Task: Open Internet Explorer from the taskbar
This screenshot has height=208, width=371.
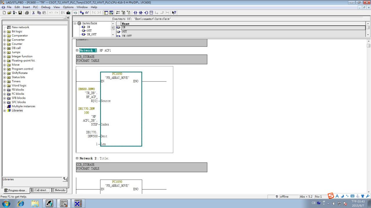Action: coord(21,203)
